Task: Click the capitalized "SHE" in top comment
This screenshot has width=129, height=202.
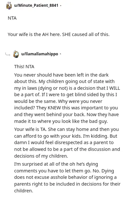Action: [x=66, y=34]
